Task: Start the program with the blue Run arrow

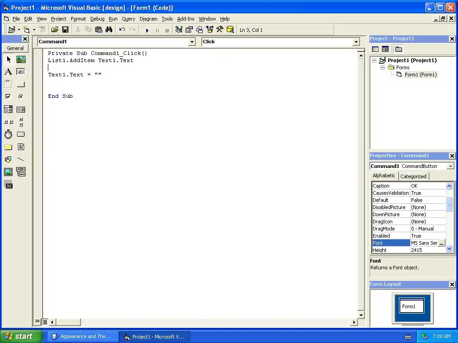Action: [147, 30]
